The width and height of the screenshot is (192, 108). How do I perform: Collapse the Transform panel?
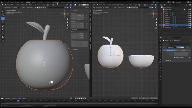[x=75, y=10]
